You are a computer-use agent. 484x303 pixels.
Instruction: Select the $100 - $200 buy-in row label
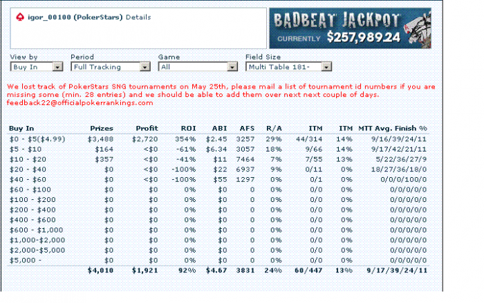(32, 200)
